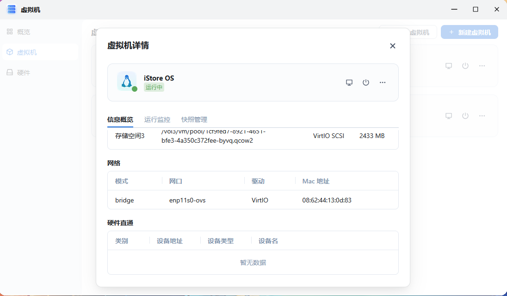
Task: Click the 网口 column header
Action: click(x=176, y=181)
